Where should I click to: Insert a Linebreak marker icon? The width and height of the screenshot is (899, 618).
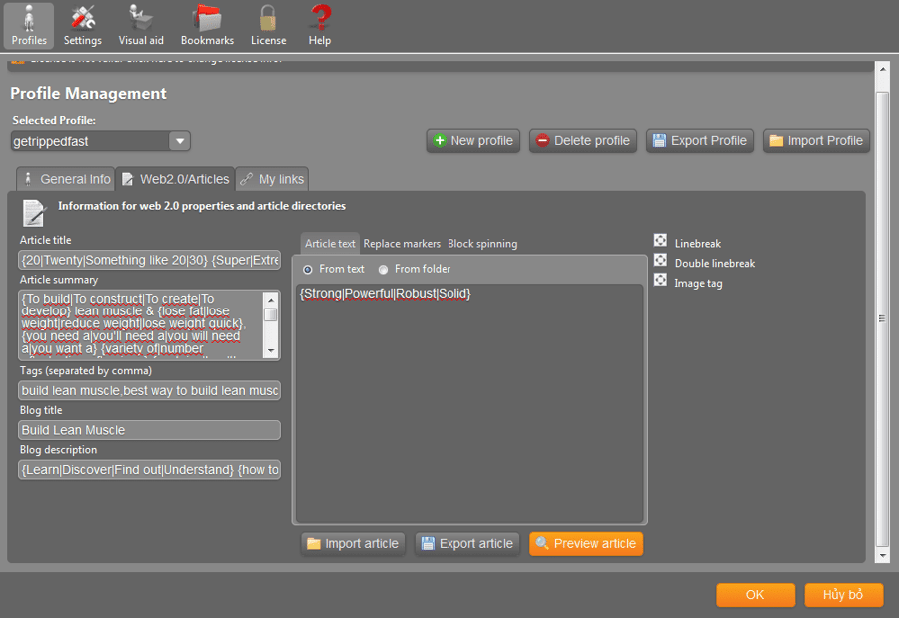click(660, 241)
